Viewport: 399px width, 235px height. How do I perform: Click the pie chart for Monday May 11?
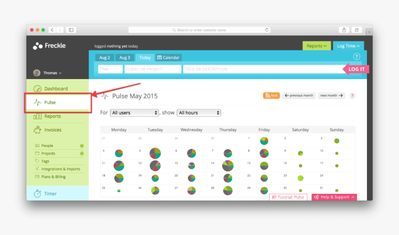click(119, 166)
